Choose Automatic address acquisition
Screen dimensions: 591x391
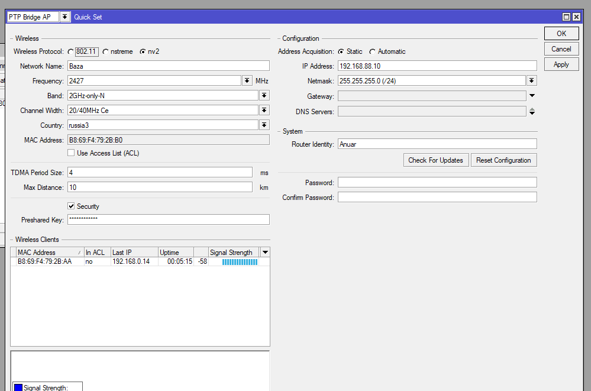pyautogui.click(x=372, y=52)
